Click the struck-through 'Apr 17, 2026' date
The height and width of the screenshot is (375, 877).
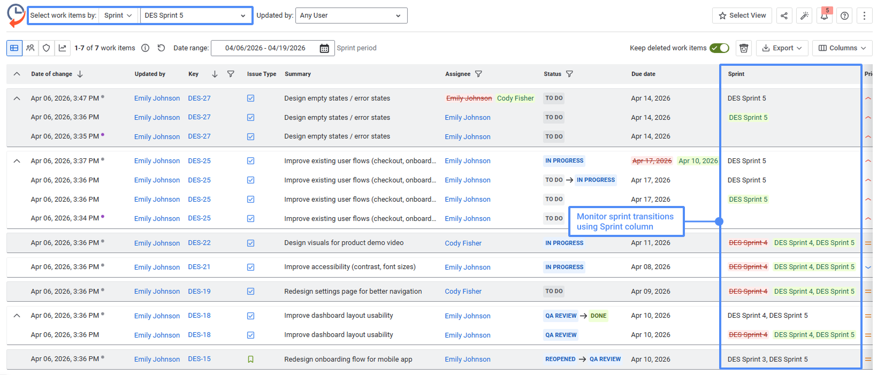[652, 161]
